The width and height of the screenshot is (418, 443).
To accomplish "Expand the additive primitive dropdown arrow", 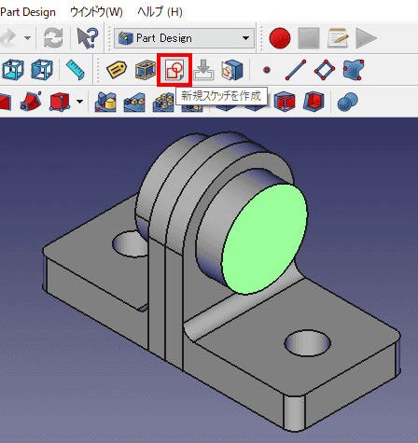I will tap(80, 102).
